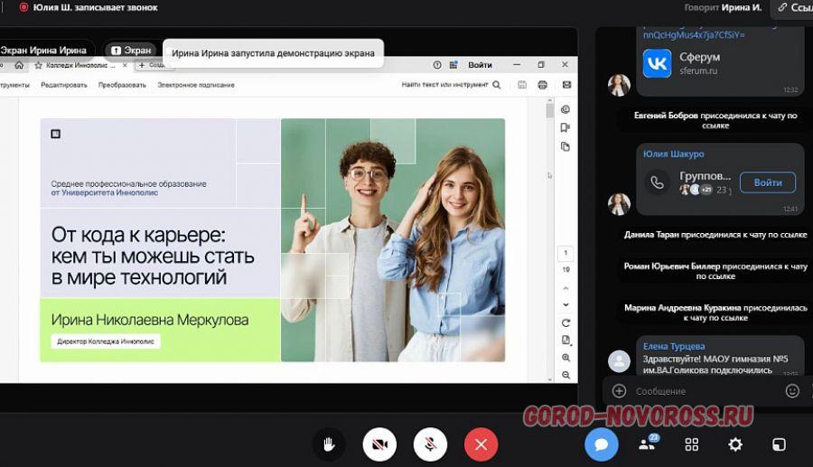Open attachment plus in message field
This screenshot has height=467, width=813.
point(619,391)
